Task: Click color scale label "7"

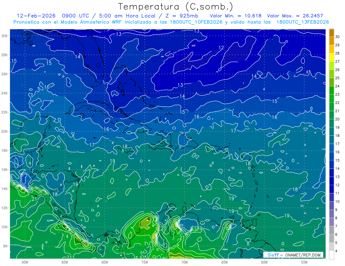Action: pyautogui.click(x=336, y=226)
